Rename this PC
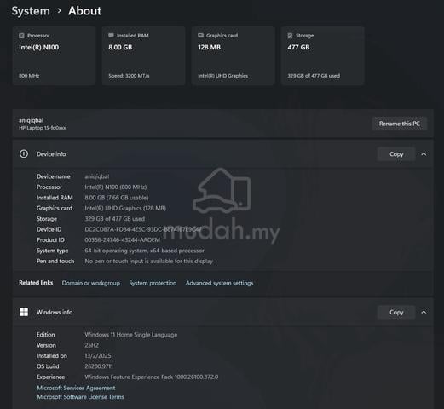444x409 pixels. 400,124
